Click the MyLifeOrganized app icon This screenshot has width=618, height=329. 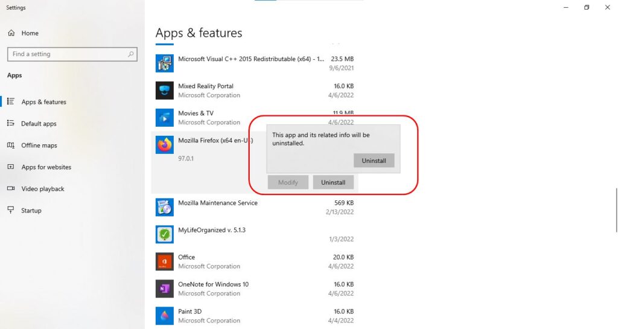coord(164,234)
